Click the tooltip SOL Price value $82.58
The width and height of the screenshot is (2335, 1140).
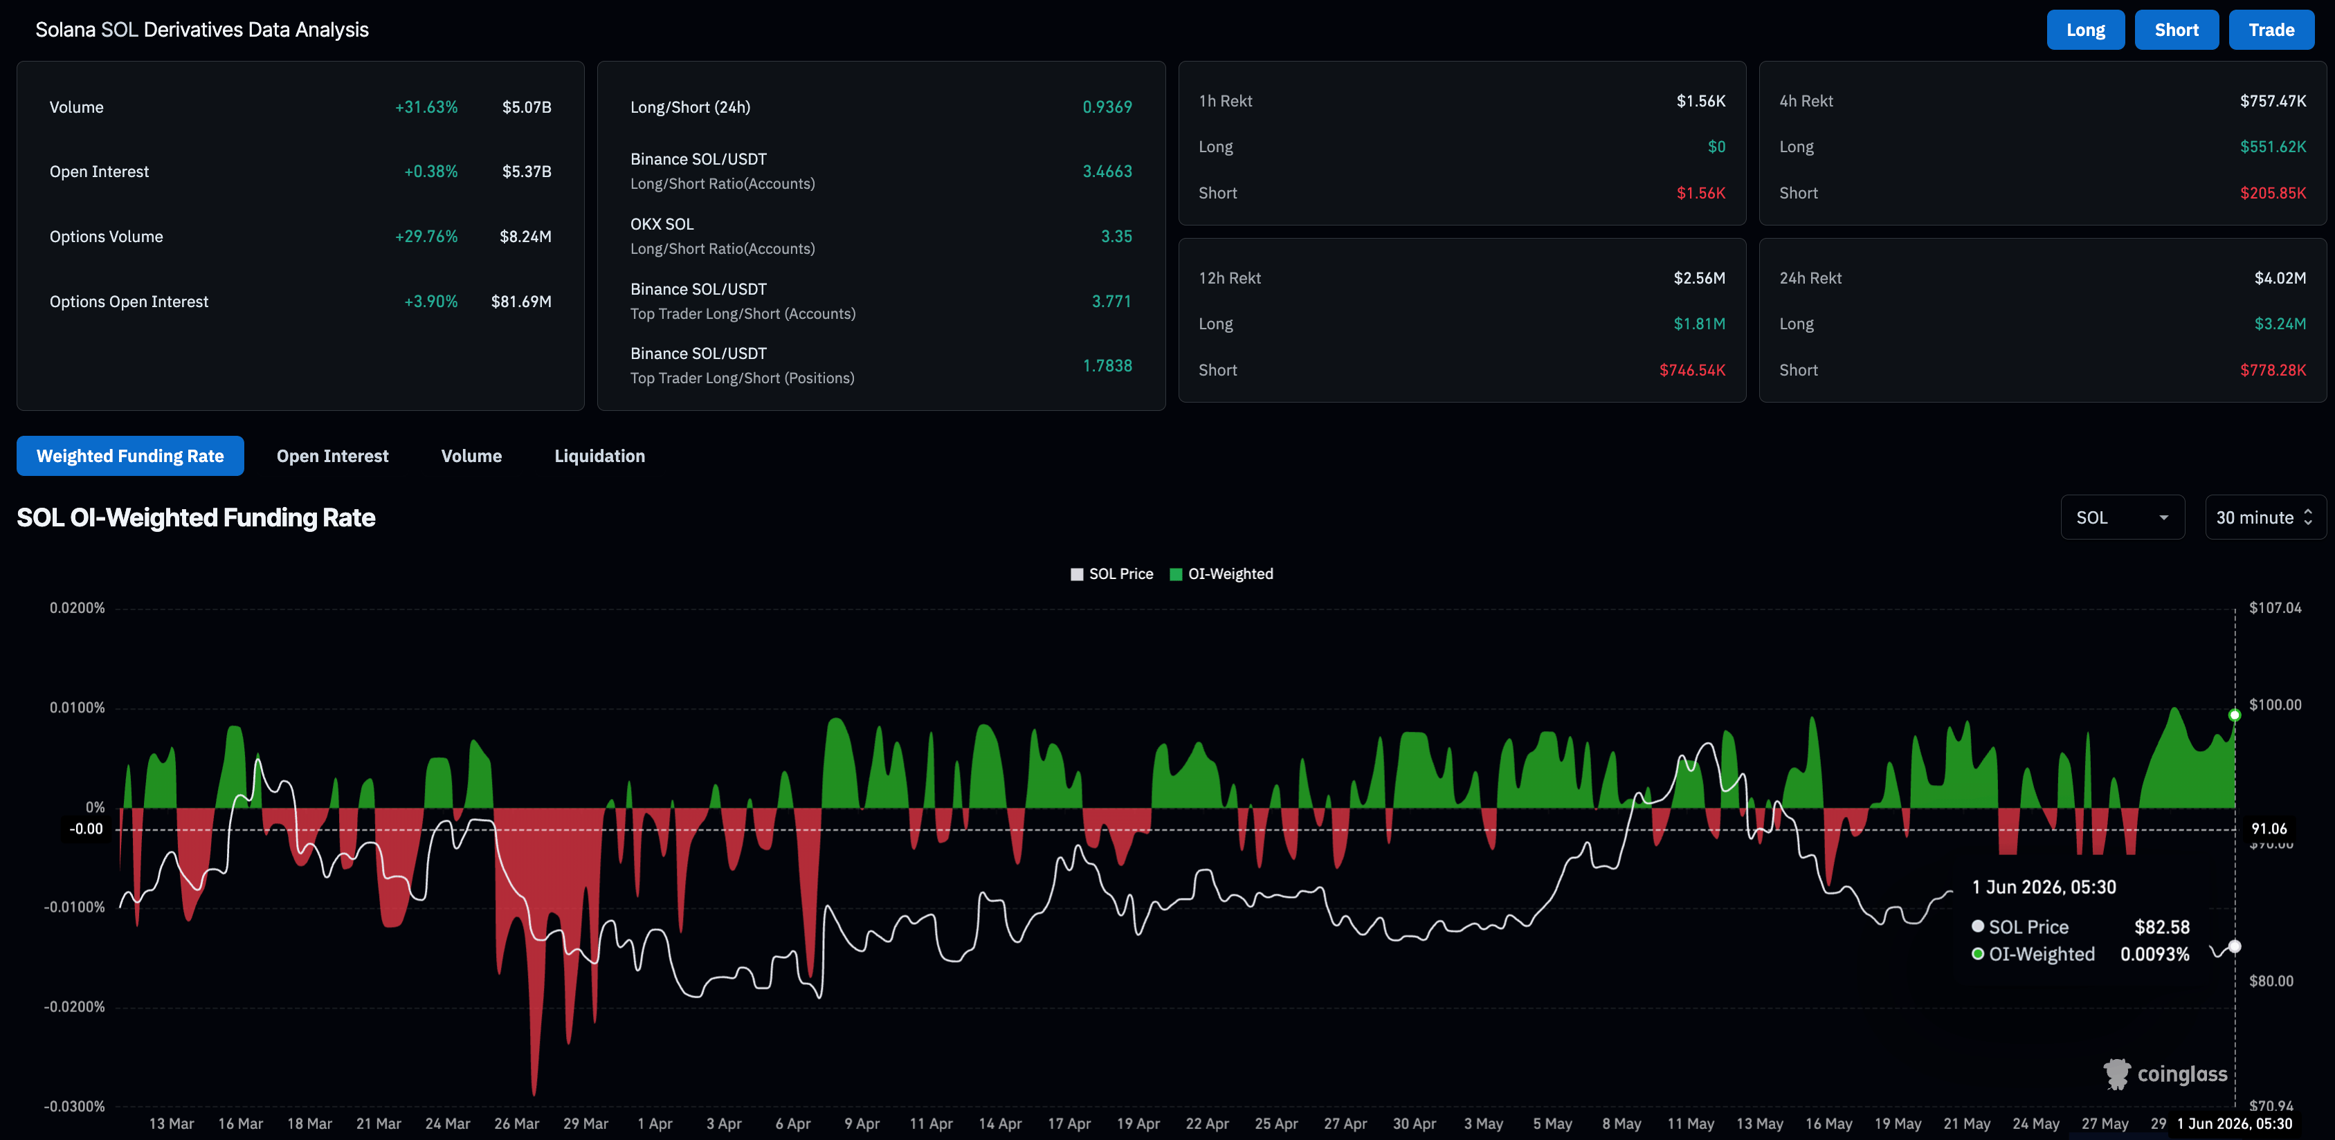coord(2162,927)
